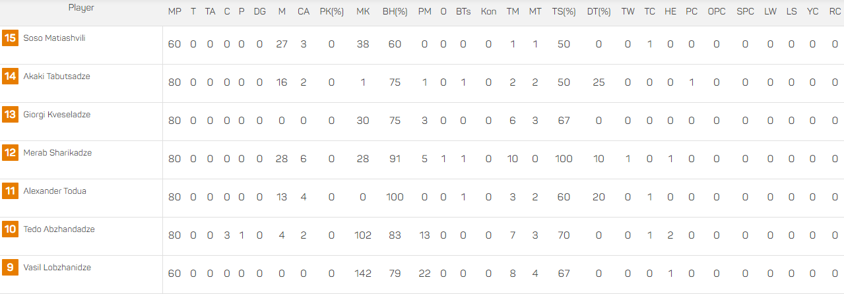Open Akaki Tabutsadze's player link
Image resolution: width=844 pixels, height=294 pixels.
point(57,76)
